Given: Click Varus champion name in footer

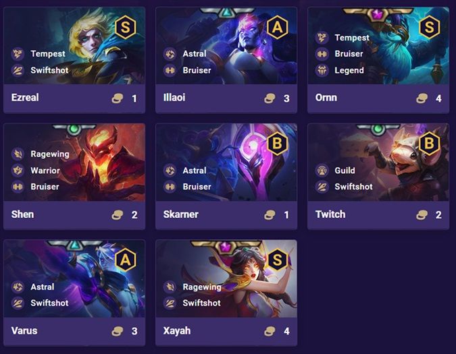Looking at the screenshot, I should (24, 330).
